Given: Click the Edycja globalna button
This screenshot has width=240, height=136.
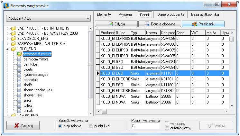Looking at the screenshot, I should [x=160, y=24].
